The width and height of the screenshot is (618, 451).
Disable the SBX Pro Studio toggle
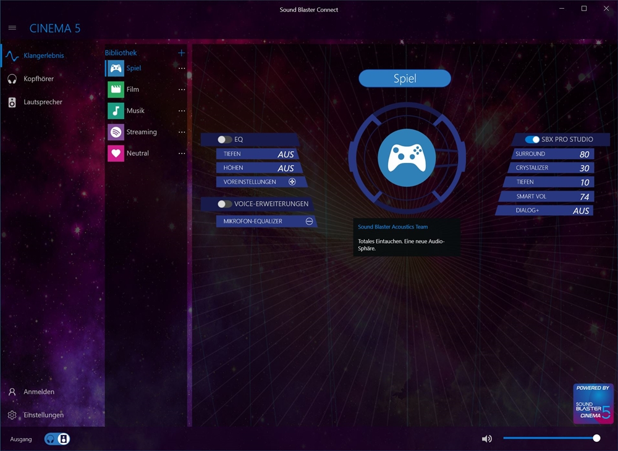(x=532, y=139)
